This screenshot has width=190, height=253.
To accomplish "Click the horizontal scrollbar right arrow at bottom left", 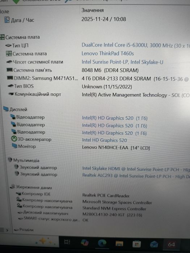I will (x=7, y=230).
